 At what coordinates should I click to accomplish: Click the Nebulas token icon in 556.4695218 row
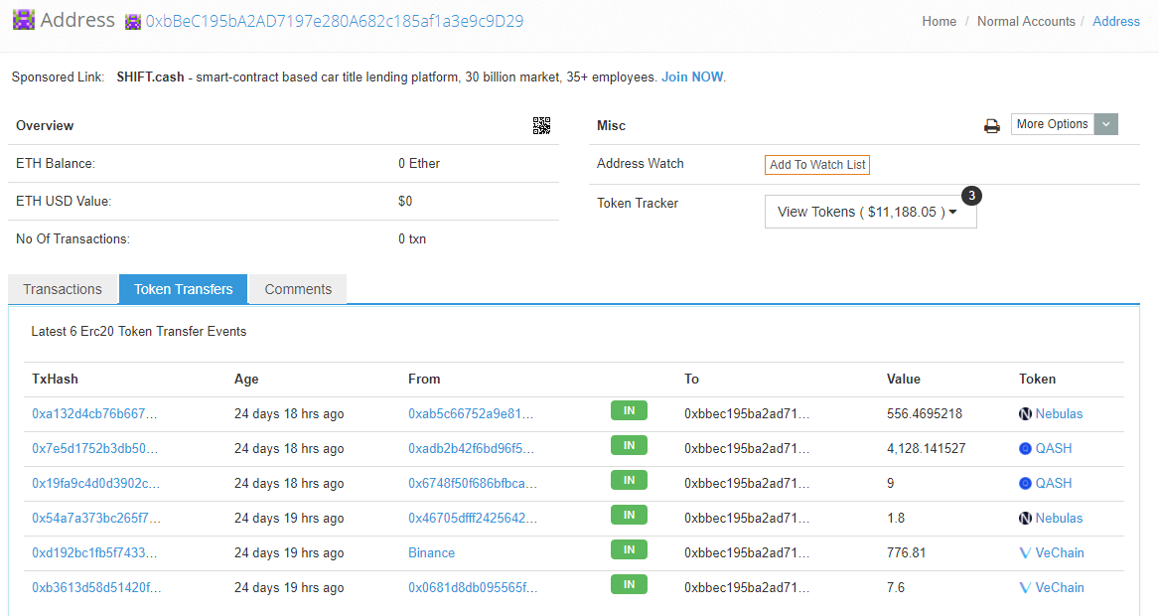[1025, 414]
